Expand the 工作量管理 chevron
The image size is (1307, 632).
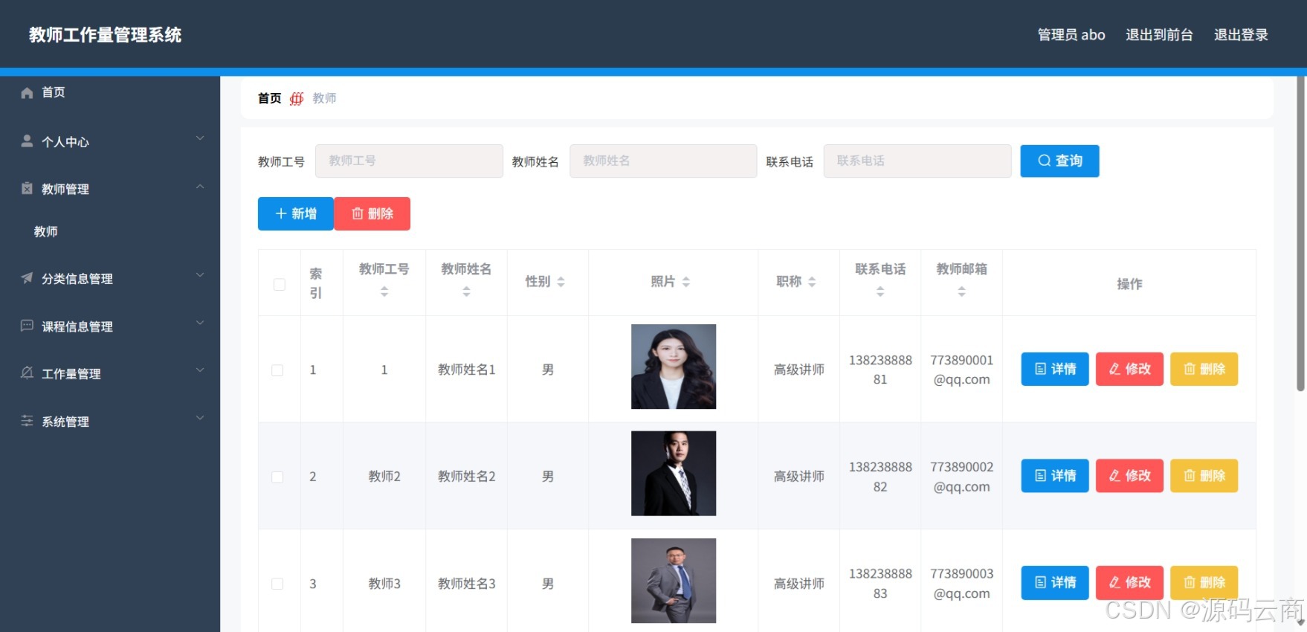click(200, 370)
